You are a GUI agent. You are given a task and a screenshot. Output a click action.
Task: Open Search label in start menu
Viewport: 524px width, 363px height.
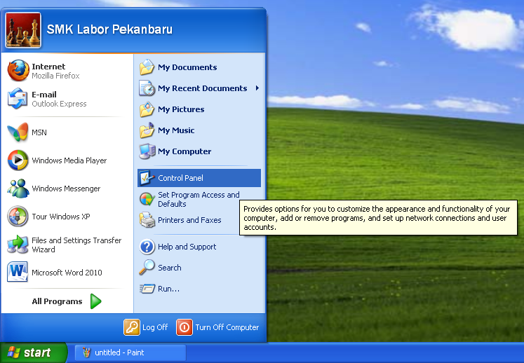pyautogui.click(x=170, y=268)
